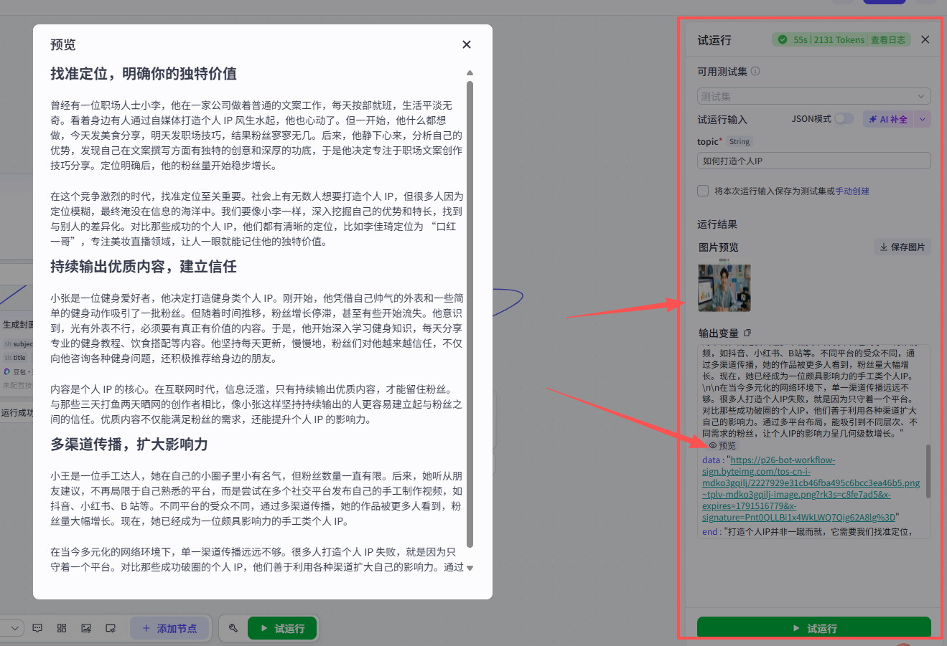Click the wrench debug icon on bottom toolbar

coord(233,628)
